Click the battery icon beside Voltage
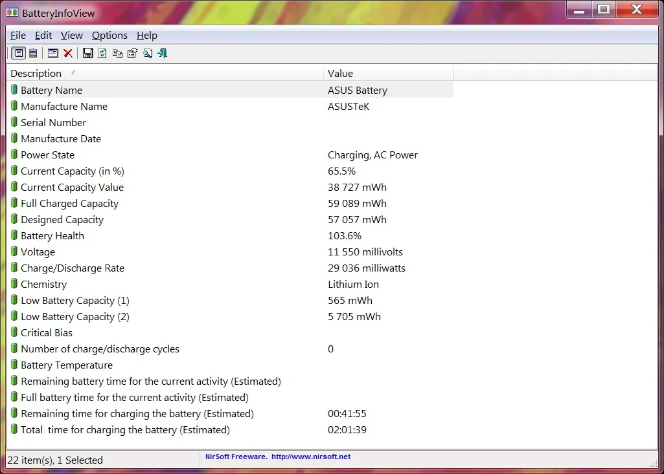Image resolution: width=664 pixels, height=474 pixels. [x=14, y=251]
